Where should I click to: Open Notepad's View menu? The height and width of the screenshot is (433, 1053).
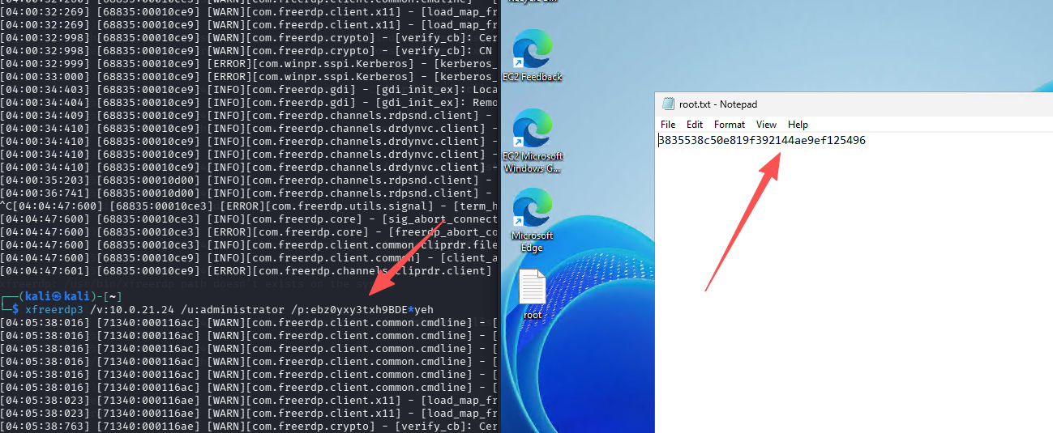(x=766, y=125)
